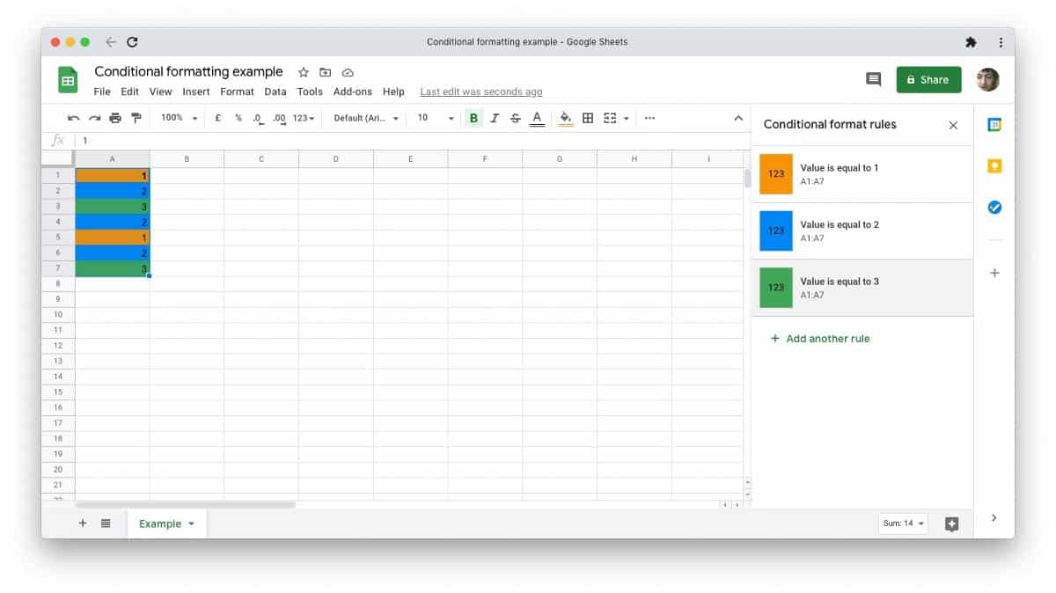Open the comment history icon

[x=873, y=79]
